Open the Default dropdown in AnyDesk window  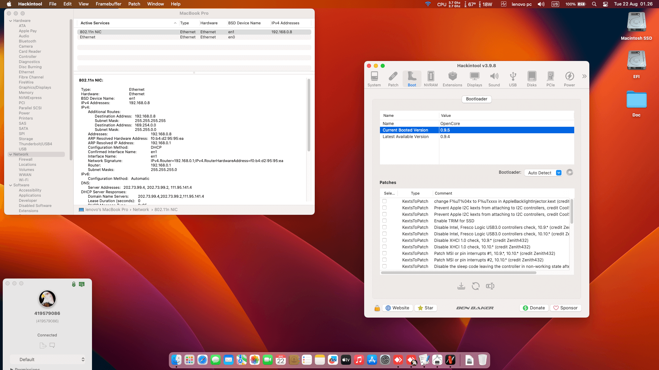click(48, 359)
